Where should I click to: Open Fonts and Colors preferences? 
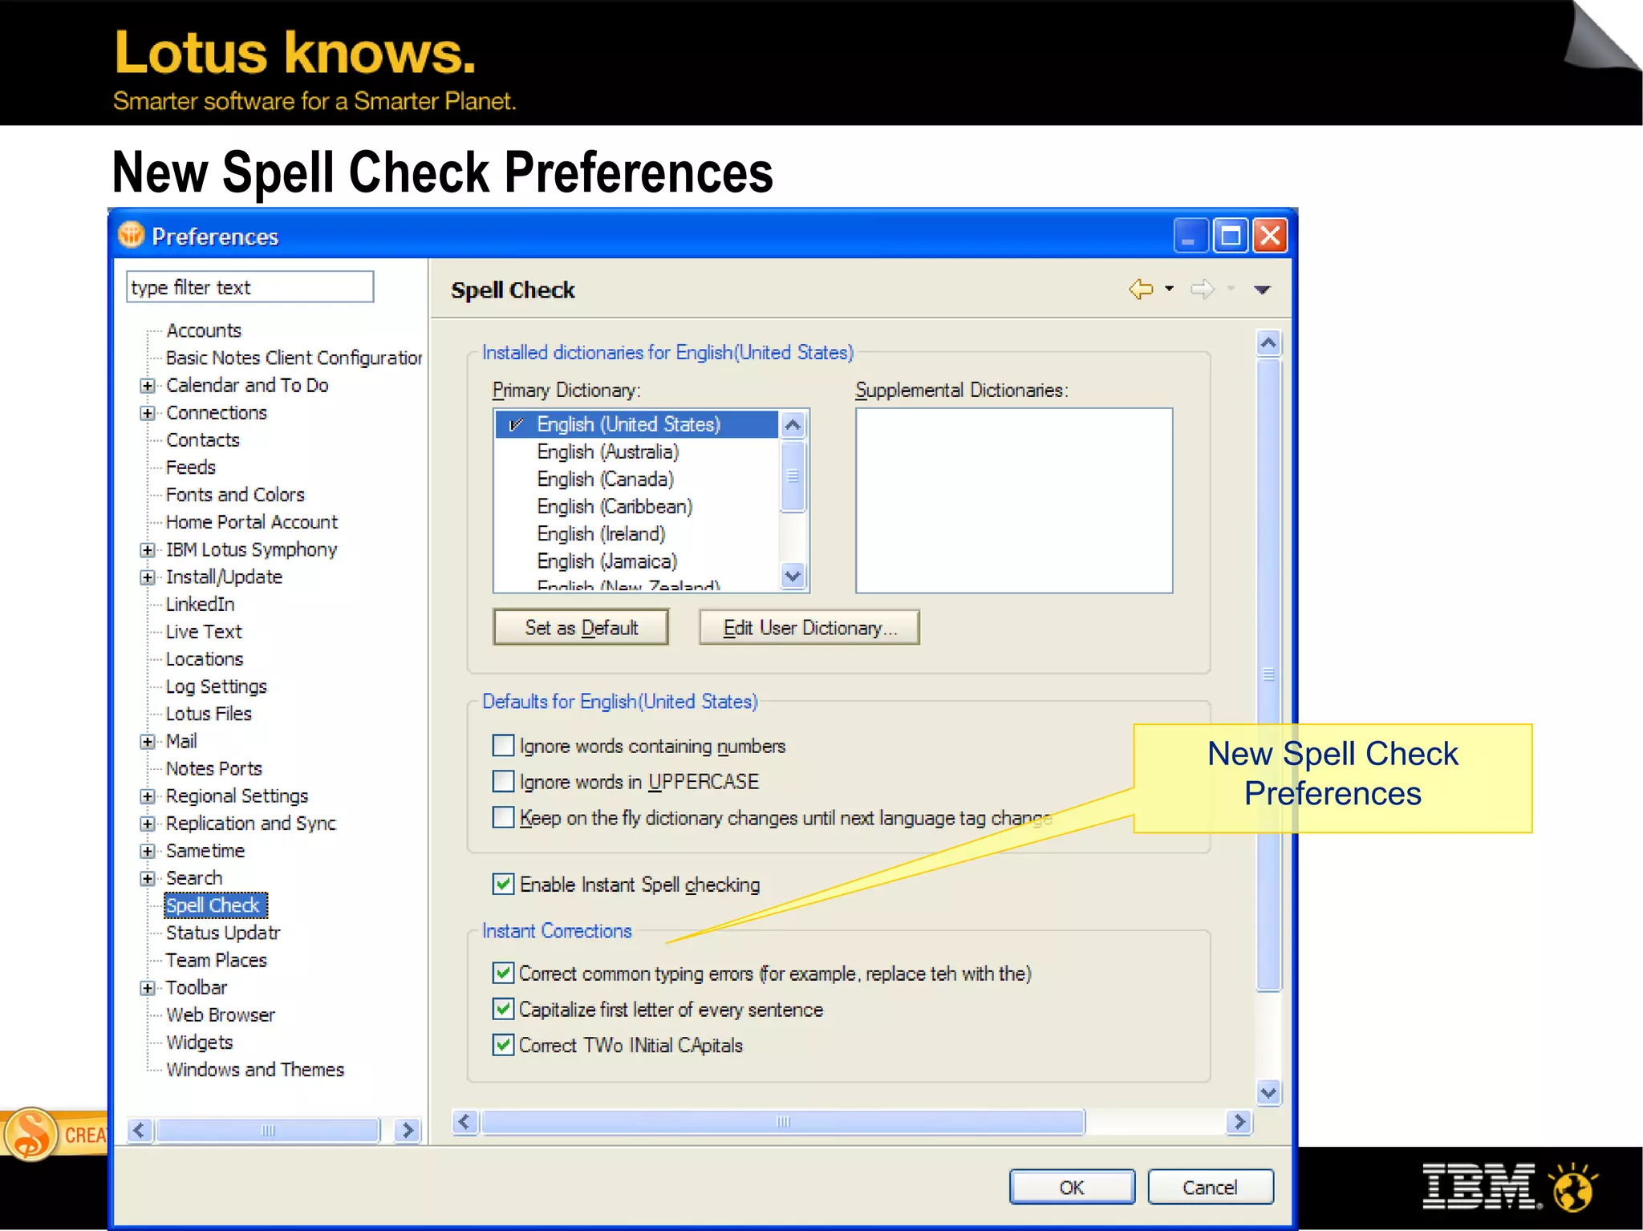[235, 494]
